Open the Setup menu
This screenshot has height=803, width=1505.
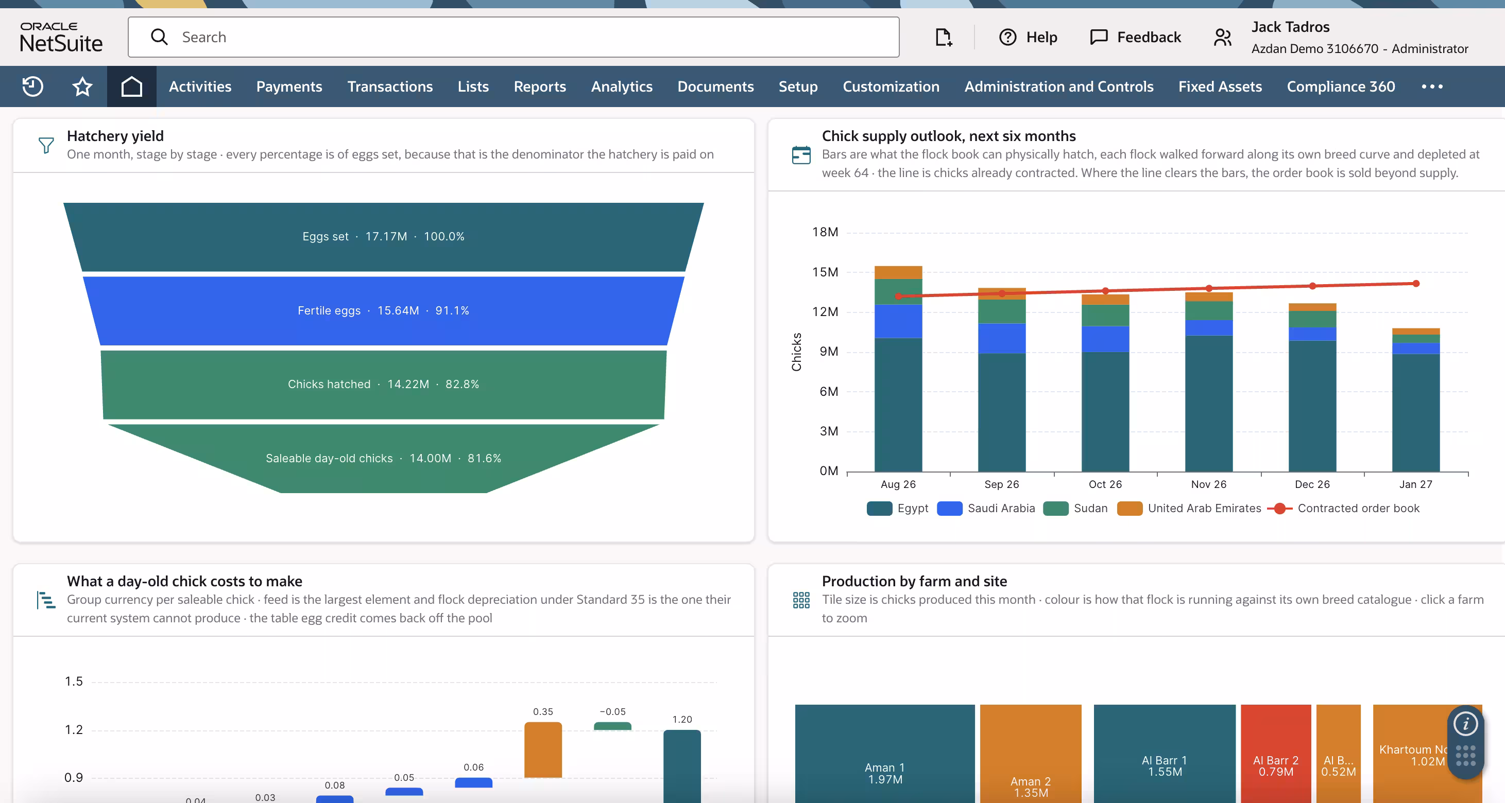click(798, 86)
